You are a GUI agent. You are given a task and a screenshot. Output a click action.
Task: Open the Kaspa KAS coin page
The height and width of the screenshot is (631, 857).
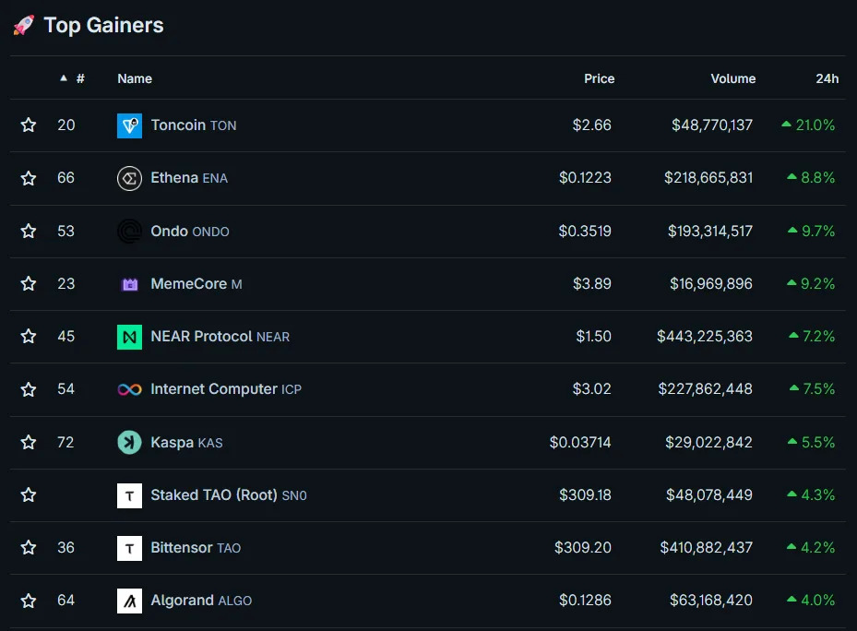(186, 443)
